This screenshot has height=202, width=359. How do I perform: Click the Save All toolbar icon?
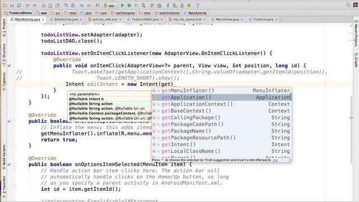12,5
